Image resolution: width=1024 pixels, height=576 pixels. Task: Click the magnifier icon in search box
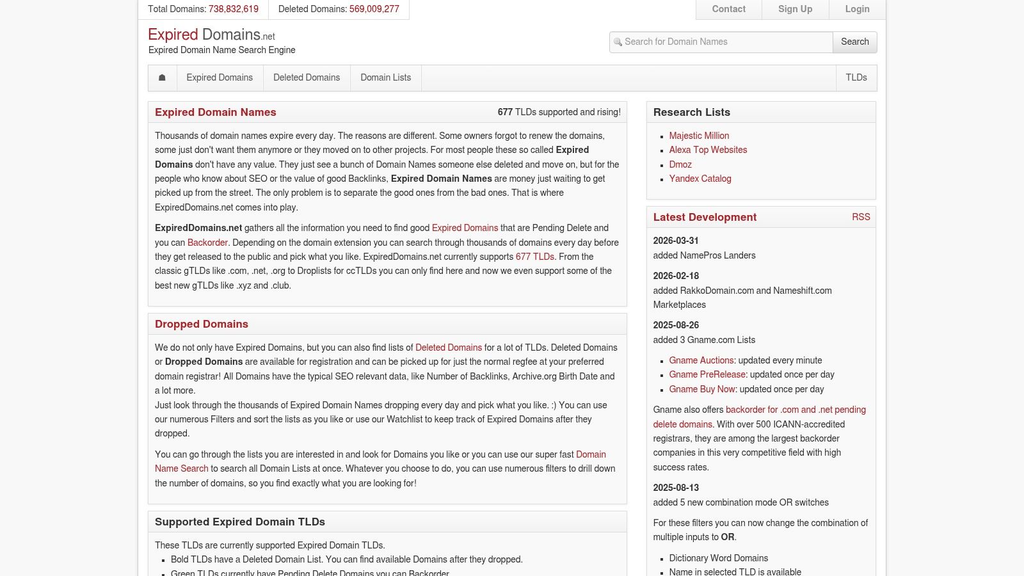pos(618,42)
